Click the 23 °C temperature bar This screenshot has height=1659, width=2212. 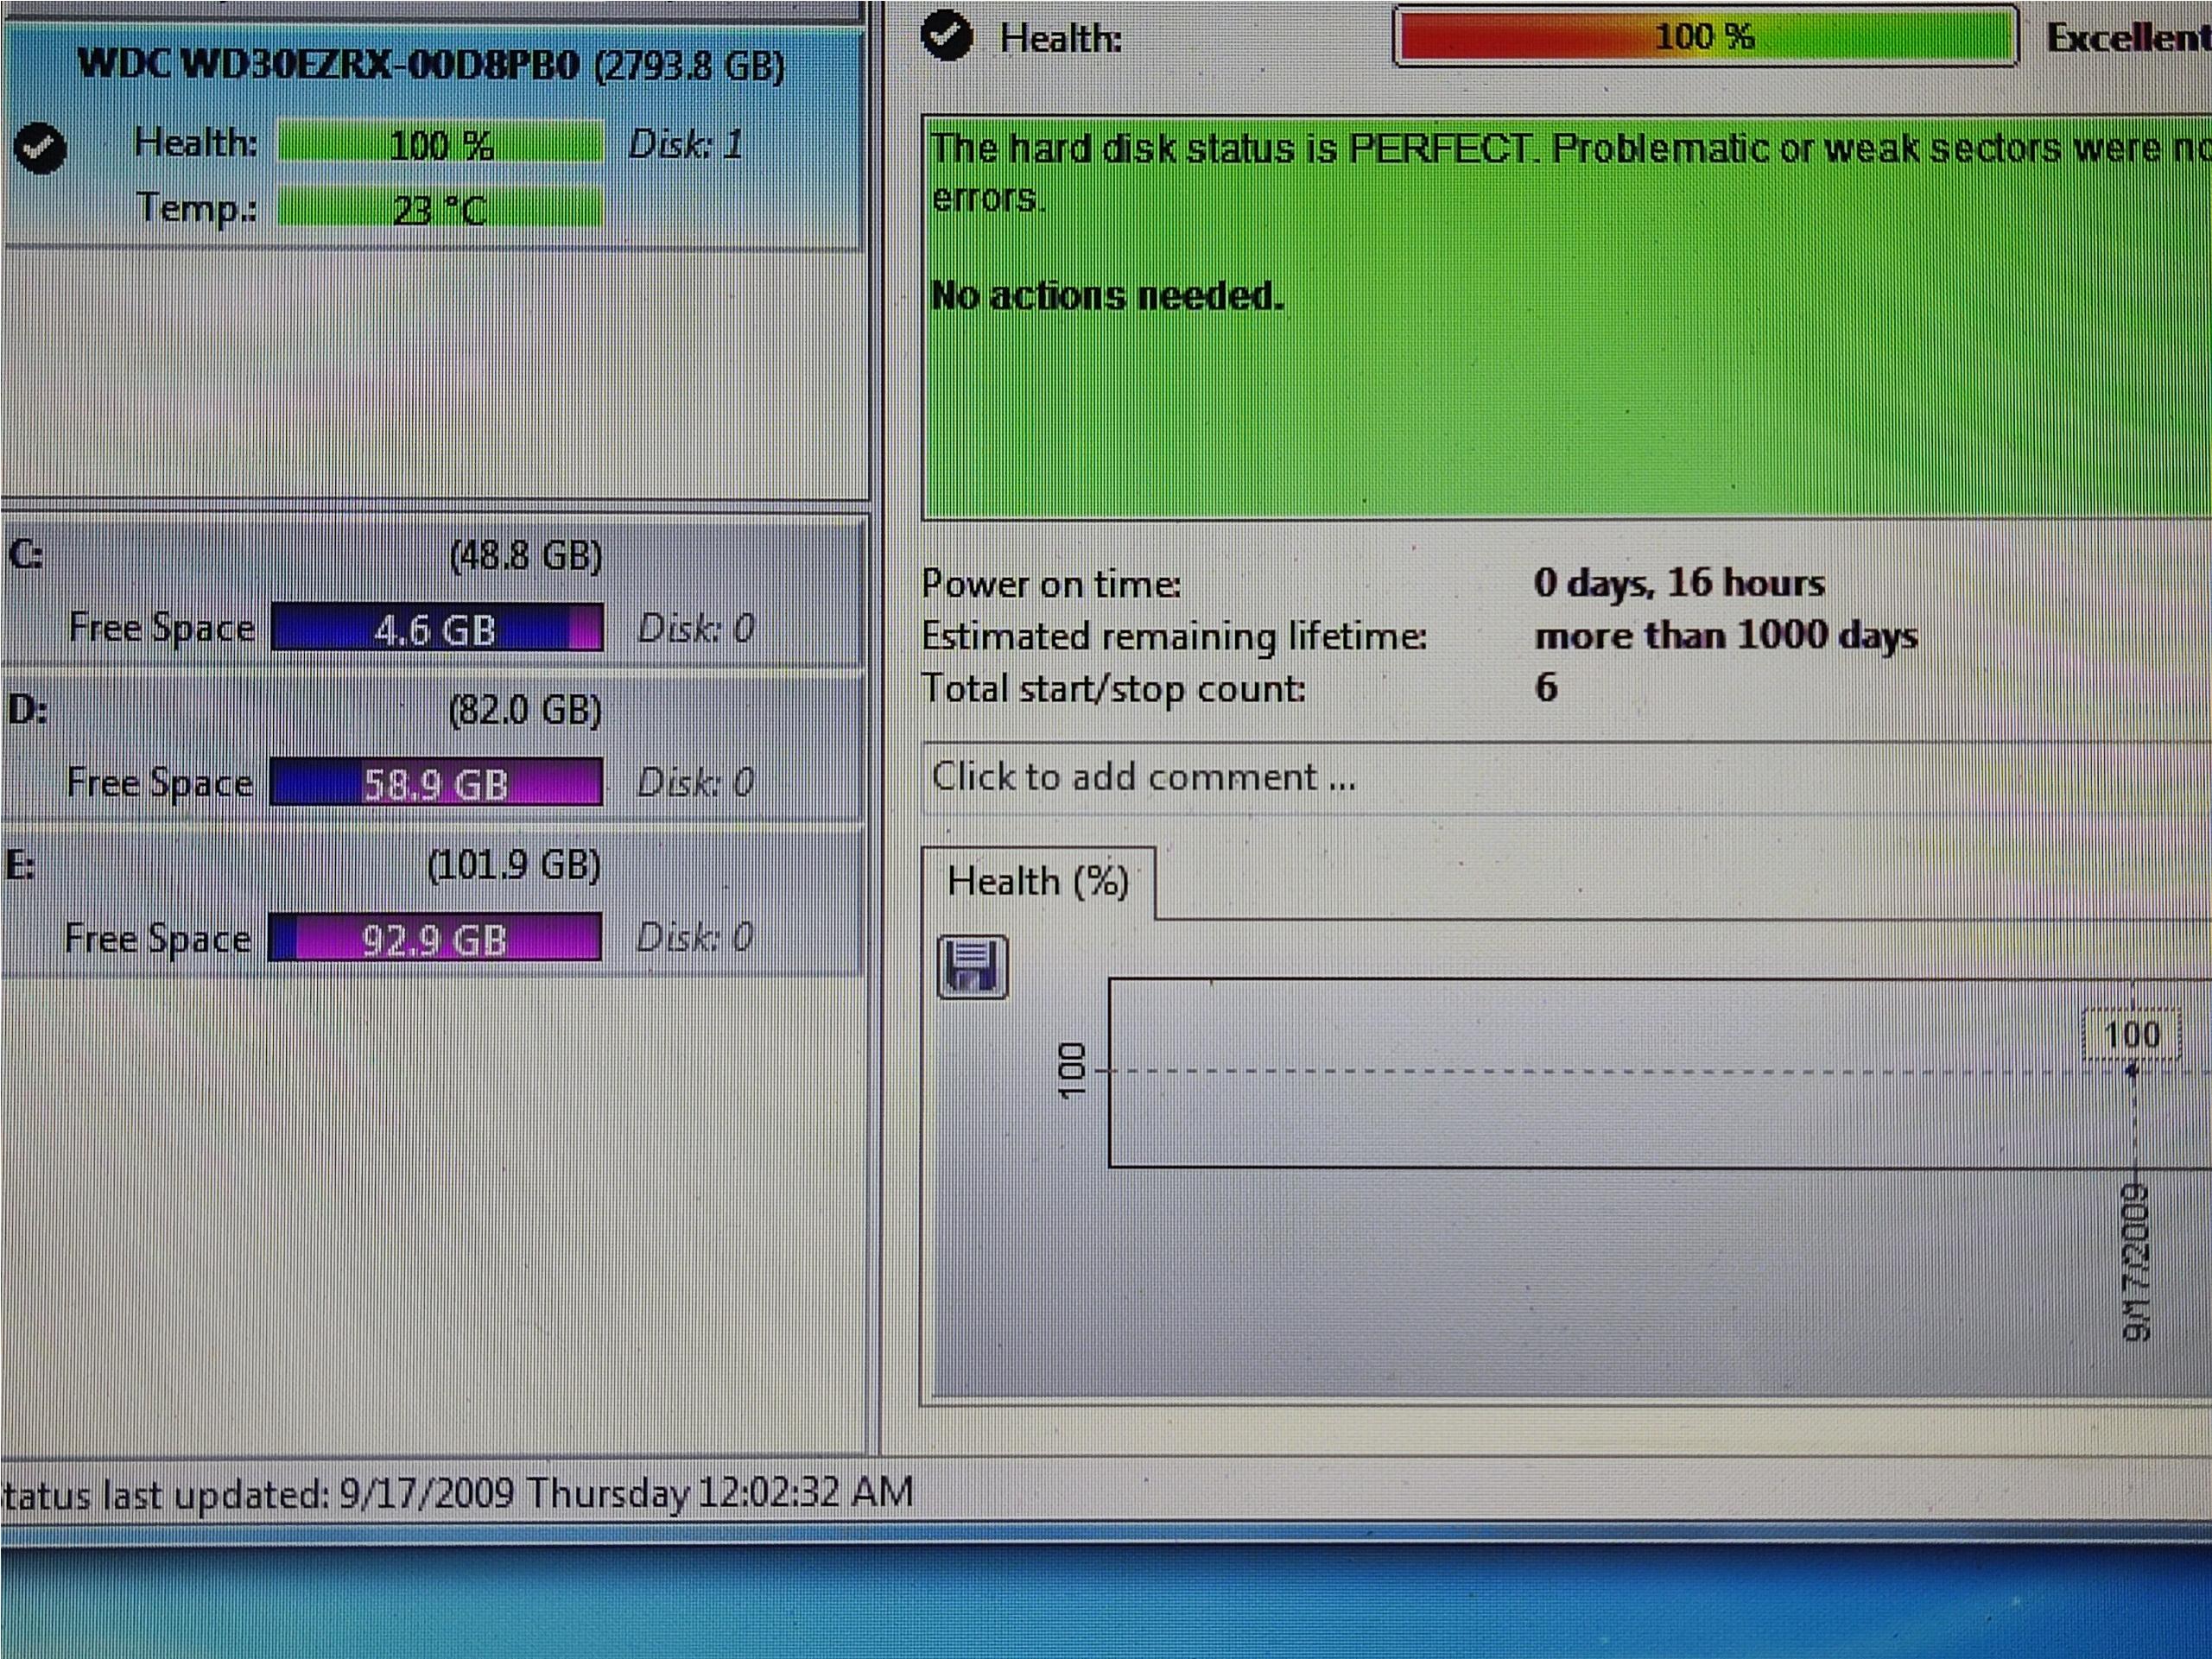[440, 209]
